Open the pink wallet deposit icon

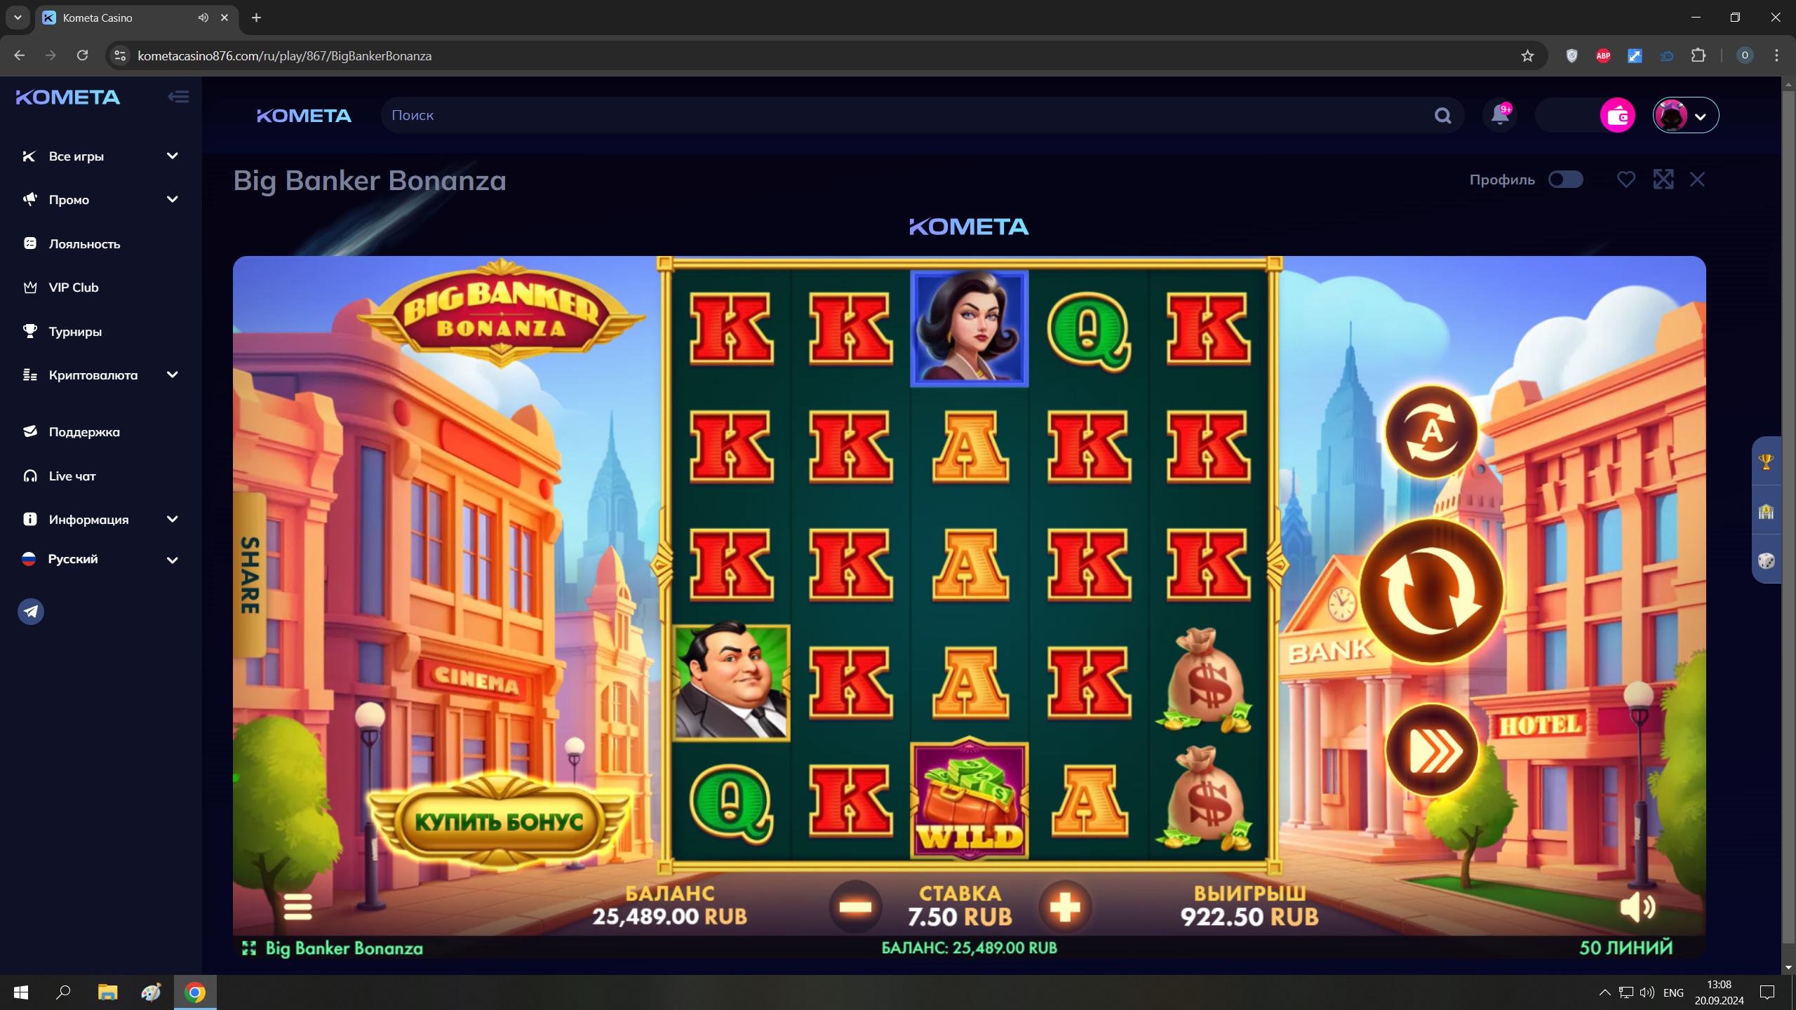[x=1617, y=115]
